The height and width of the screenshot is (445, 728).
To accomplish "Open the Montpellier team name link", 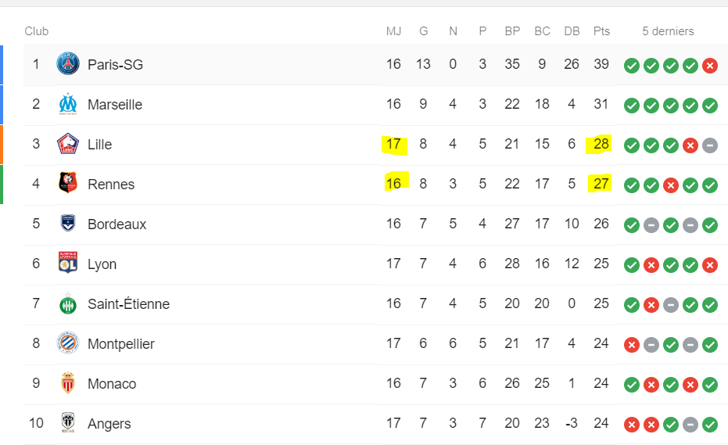I will pyautogui.click(x=120, y=344).
